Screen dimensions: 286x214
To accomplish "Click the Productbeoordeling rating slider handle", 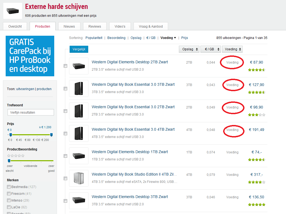I will pos(9,161).
